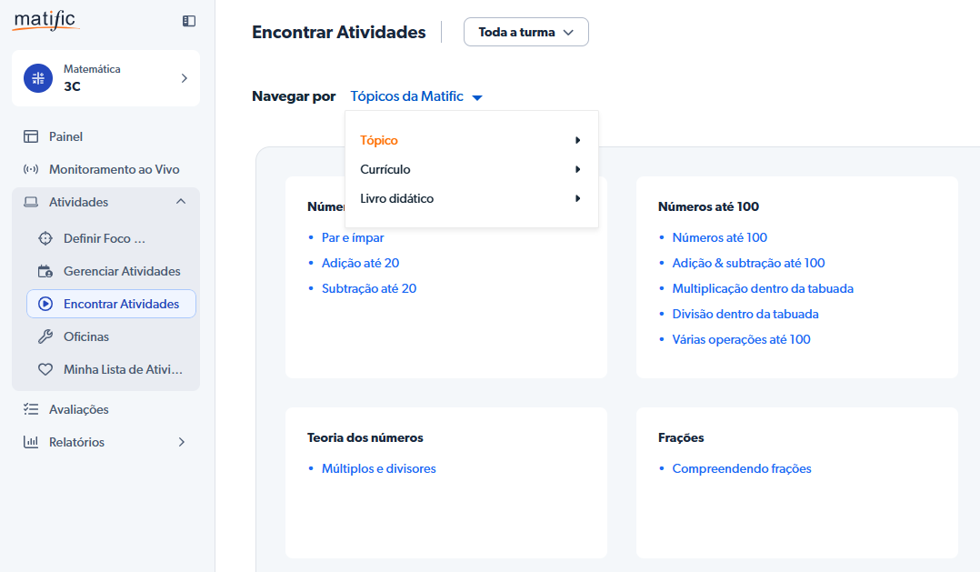Open Gerenciar Atividades calendar icon
Screen dimensions: 980x572
[45, 271]
